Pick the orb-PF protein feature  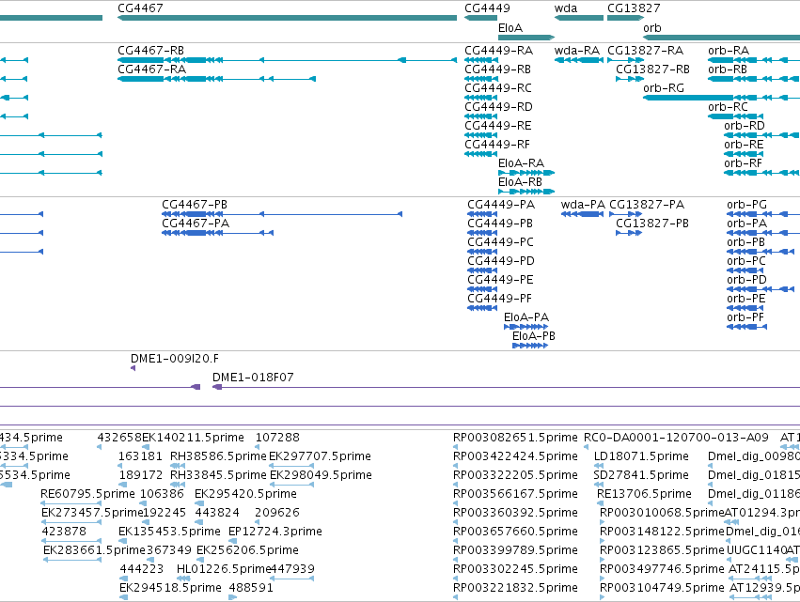747,327
